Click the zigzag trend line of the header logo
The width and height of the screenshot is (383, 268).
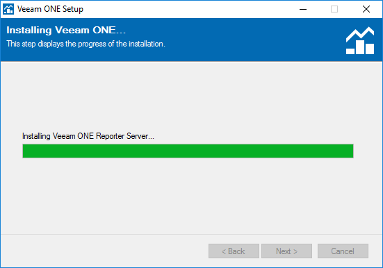(360, 34)
